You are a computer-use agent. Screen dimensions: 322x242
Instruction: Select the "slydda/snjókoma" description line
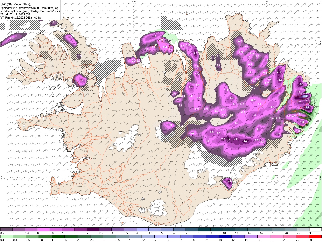30,11
